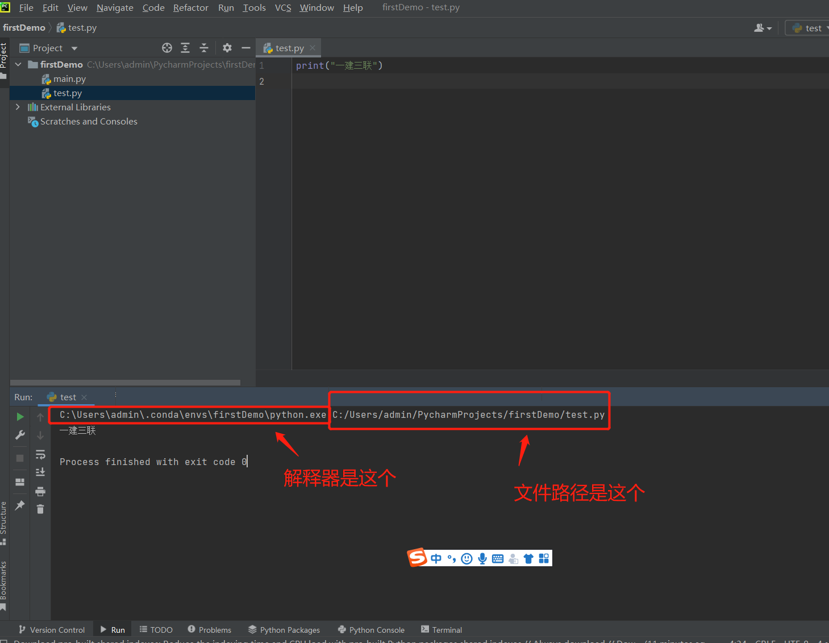Open Sogou toolbox grid icon
829x643 pixels.
(x=544, y=558)
